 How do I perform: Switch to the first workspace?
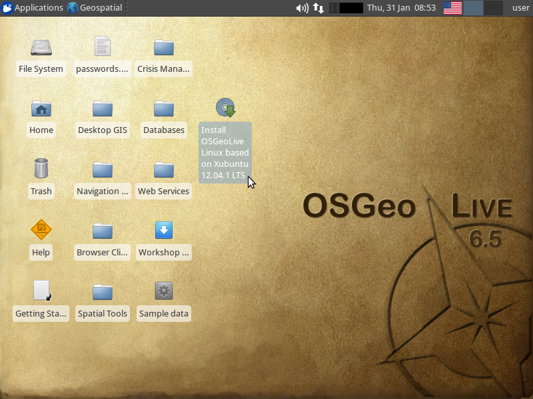pos(474,8)
